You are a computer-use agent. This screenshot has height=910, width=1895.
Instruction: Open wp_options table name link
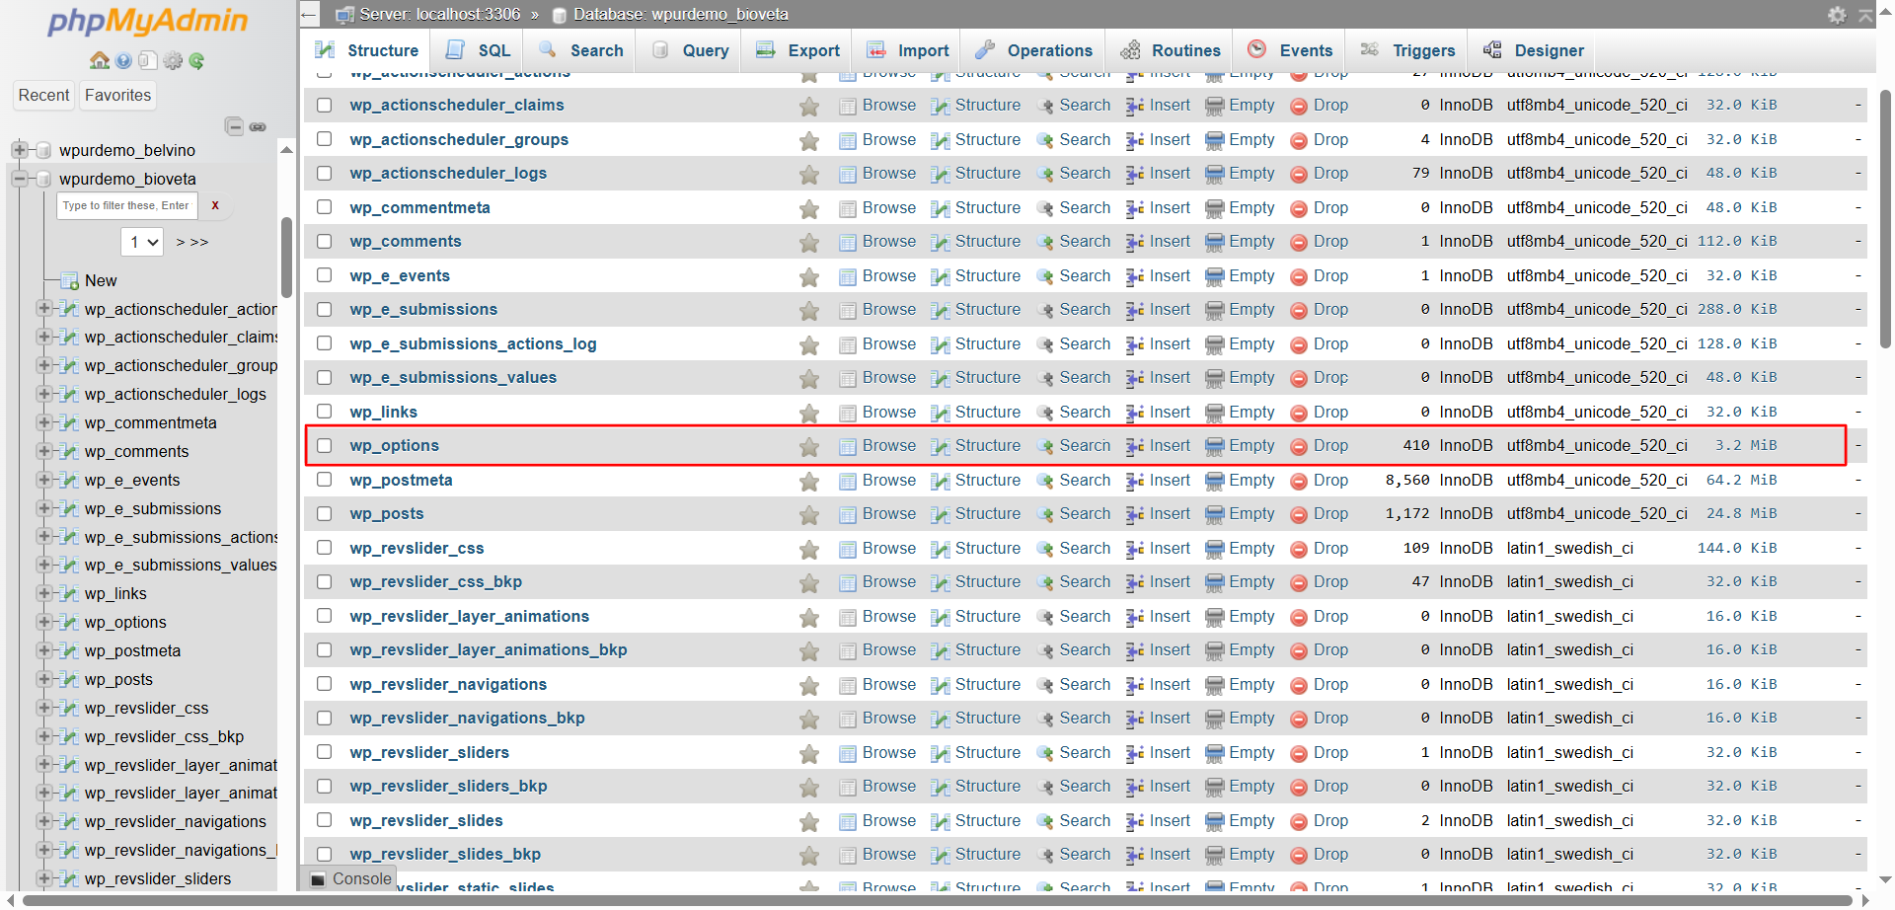coord(395,446)
